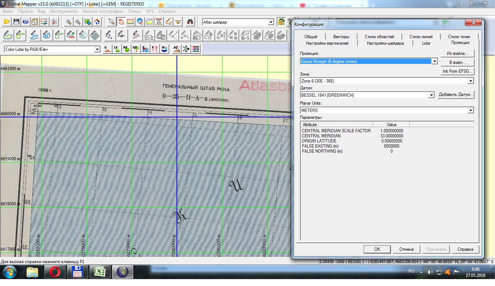Activate the Grab-and-Drag hand tool
Screen dimensions: 495x286
pos(121,22)
